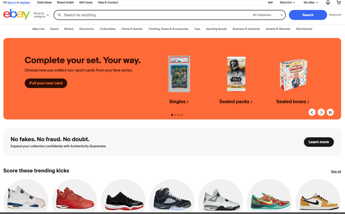Open Garbage Pail Kids box image
The image size is (345, 214).
293,75
